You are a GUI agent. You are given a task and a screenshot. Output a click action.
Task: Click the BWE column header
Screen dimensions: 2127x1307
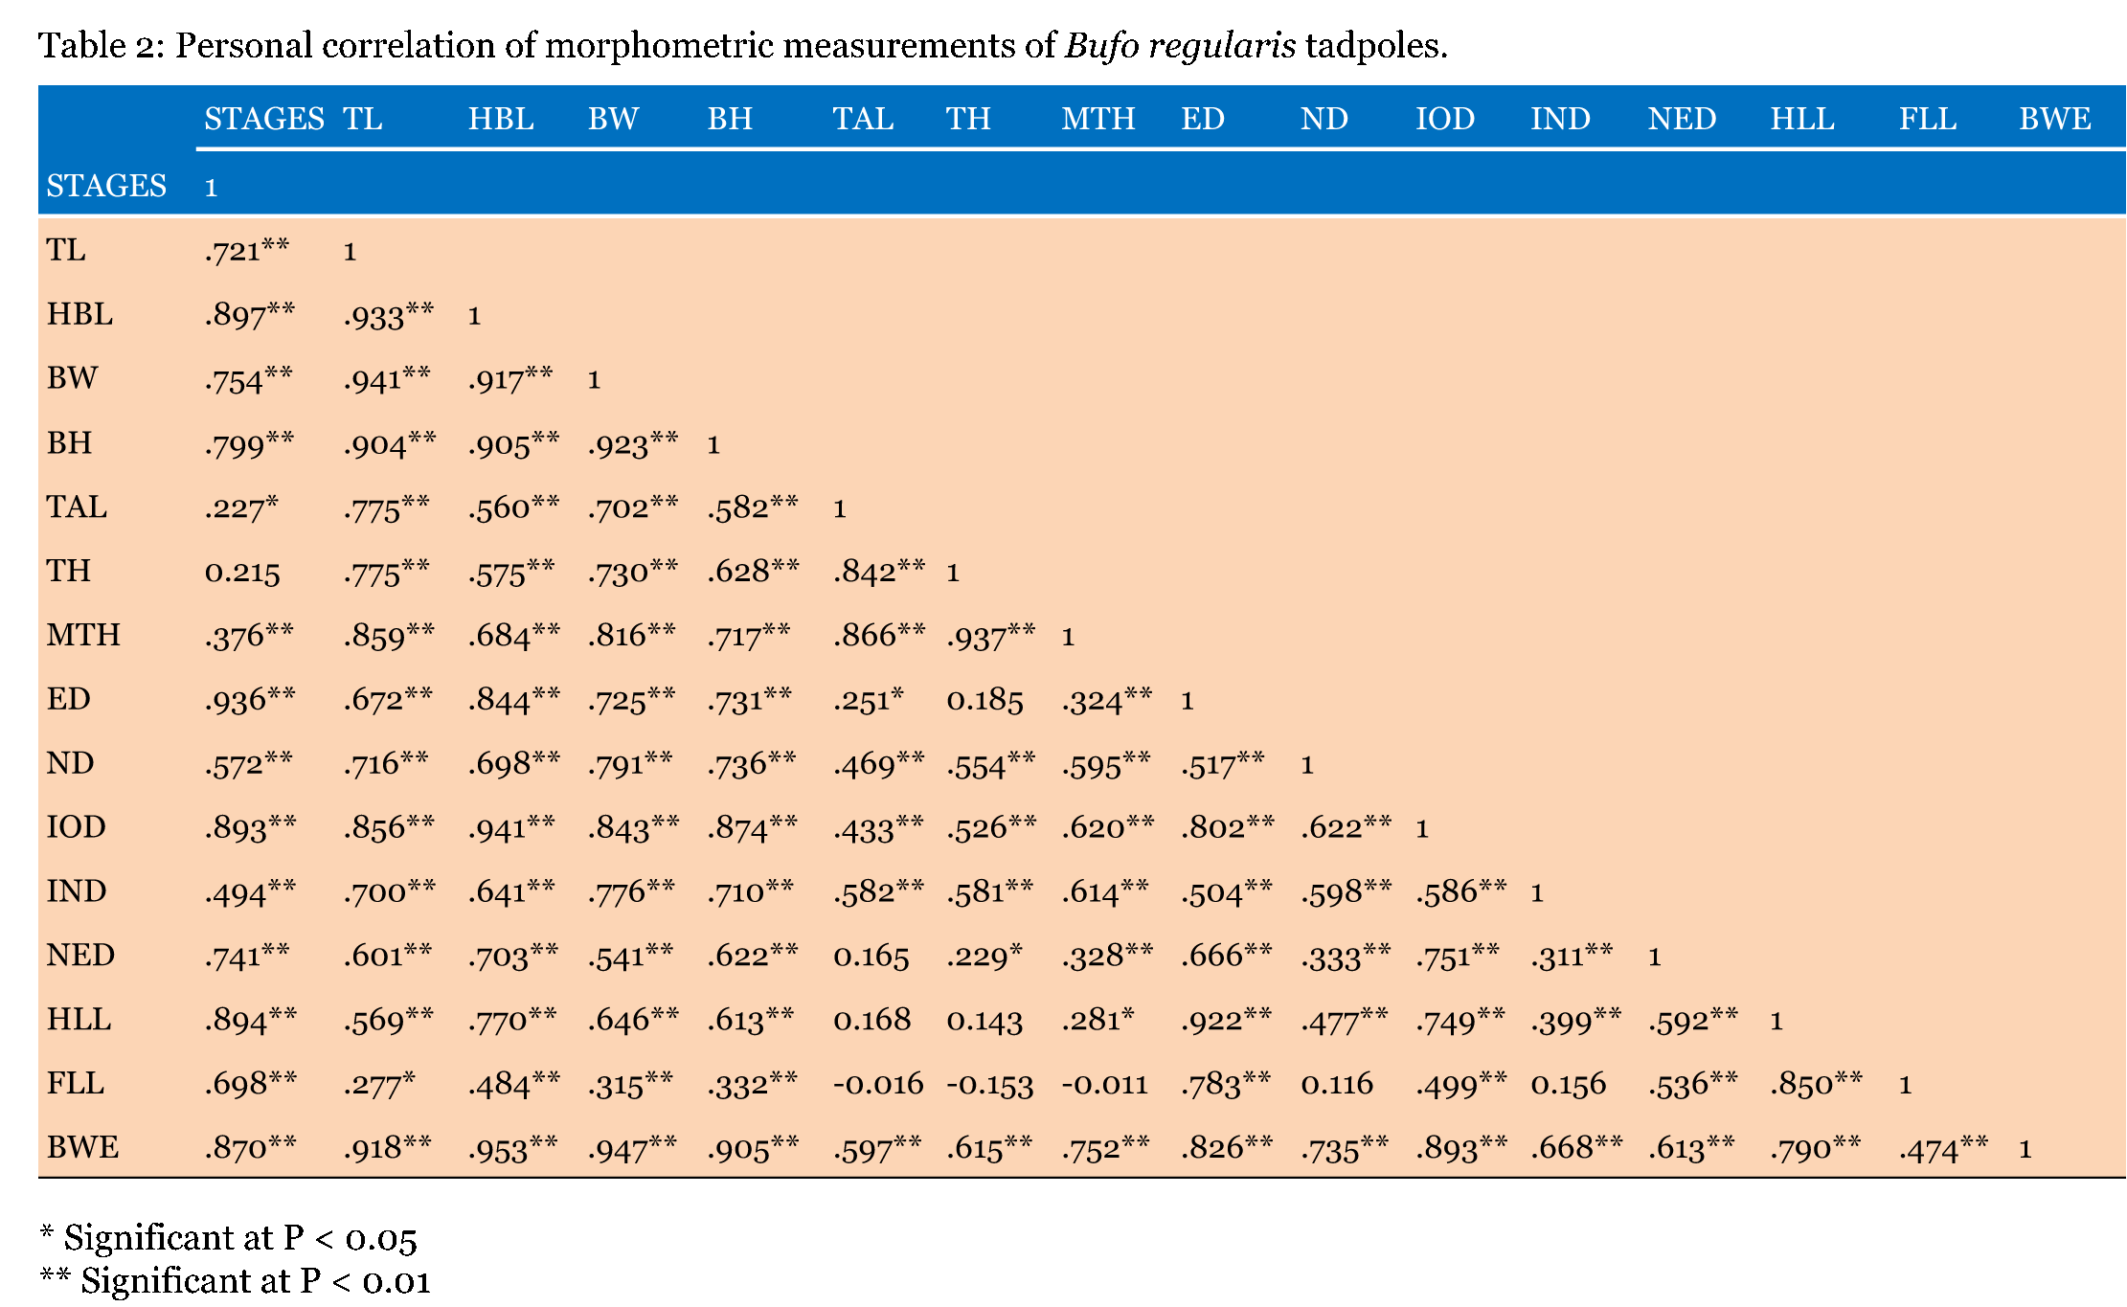tap(2054, 119)
